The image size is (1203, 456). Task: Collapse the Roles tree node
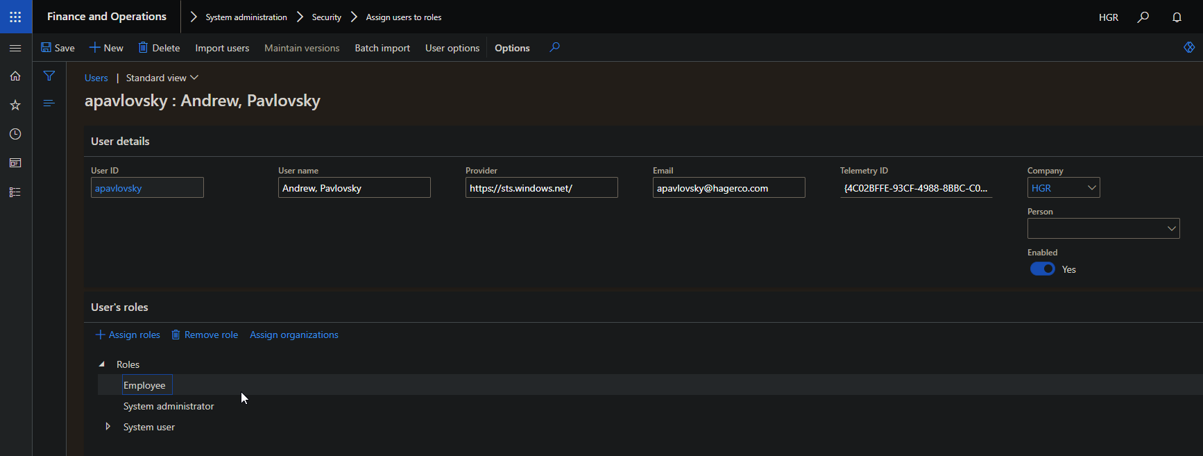pyautogui.click(x=102, y=364)
